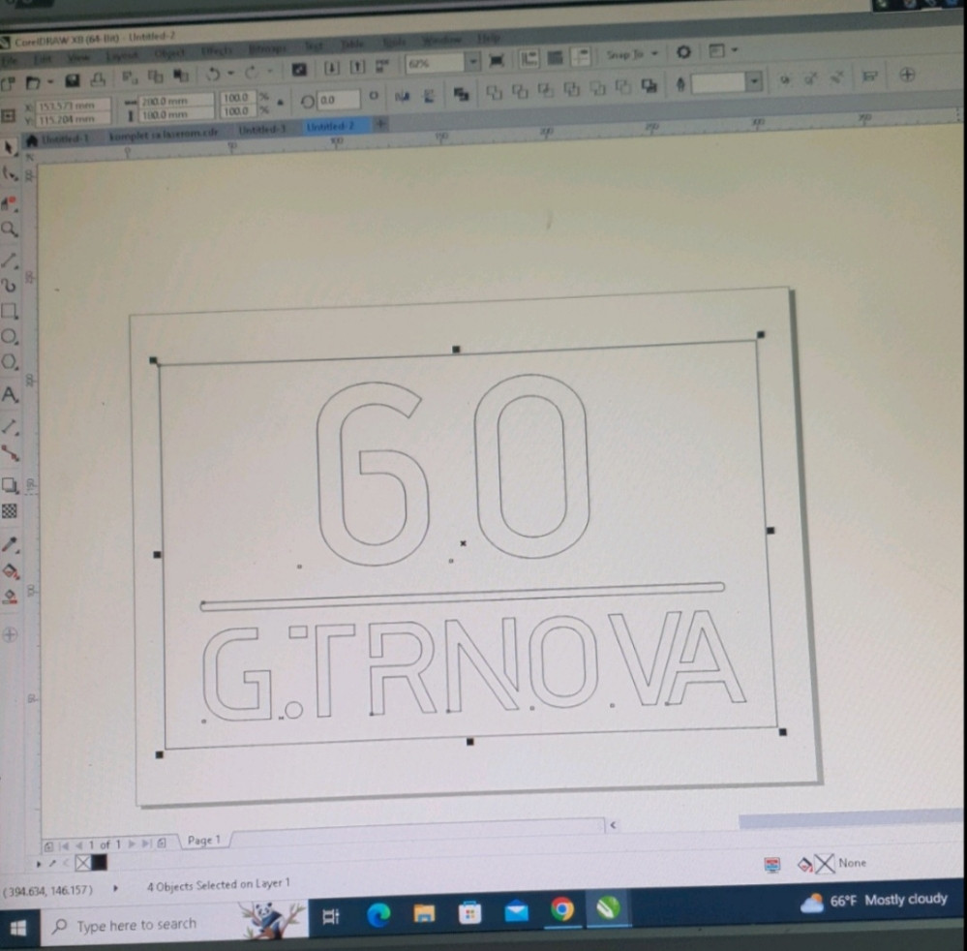Select the Freehand drawing tool

click(10, 260)
